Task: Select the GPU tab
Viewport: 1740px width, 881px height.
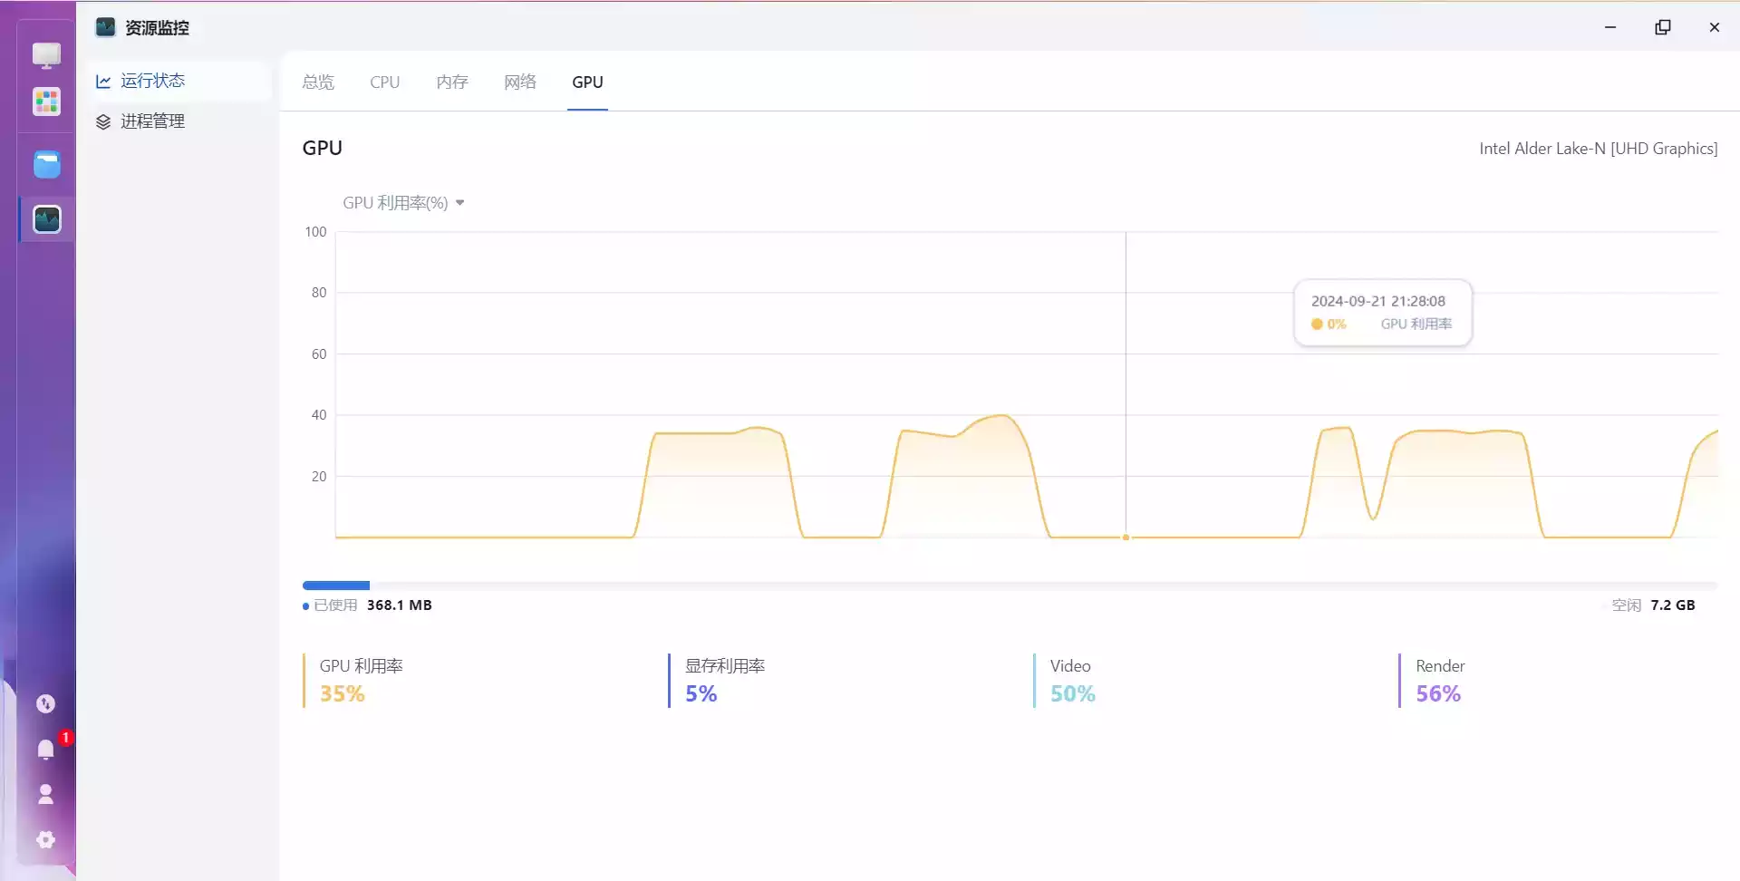Action: click(587, 82)
